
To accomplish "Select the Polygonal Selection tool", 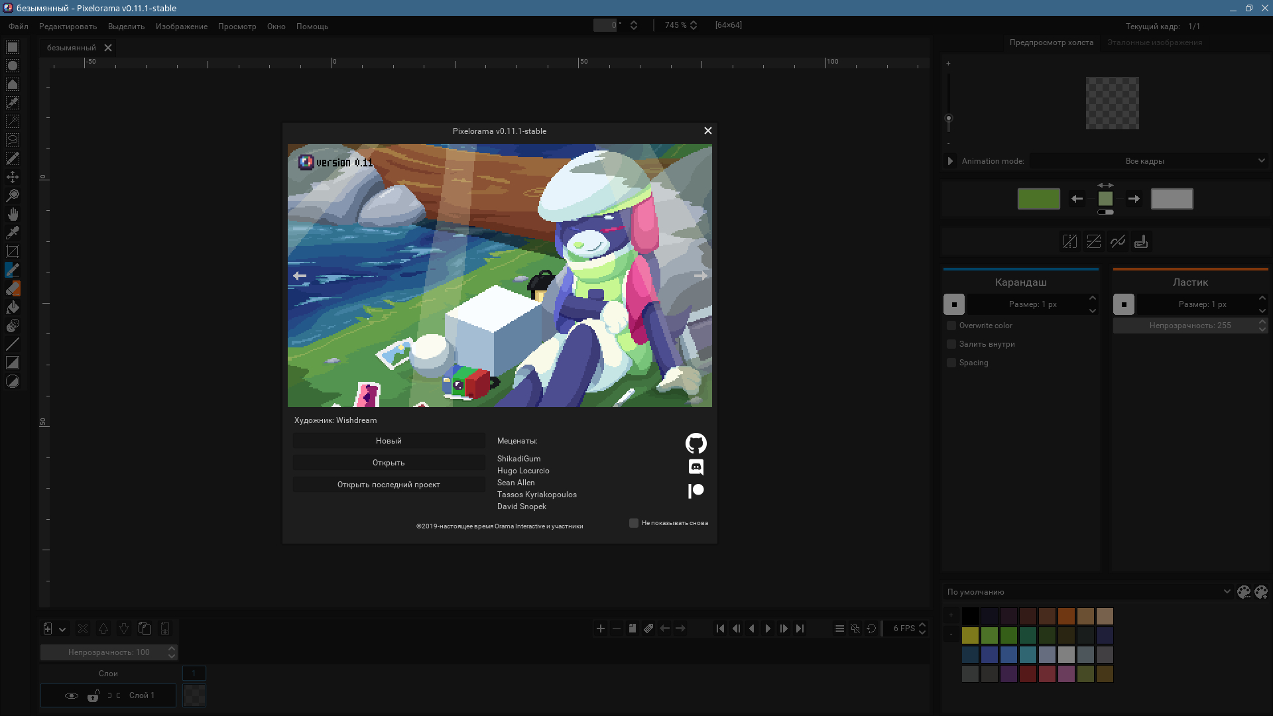I will (13, 84).
